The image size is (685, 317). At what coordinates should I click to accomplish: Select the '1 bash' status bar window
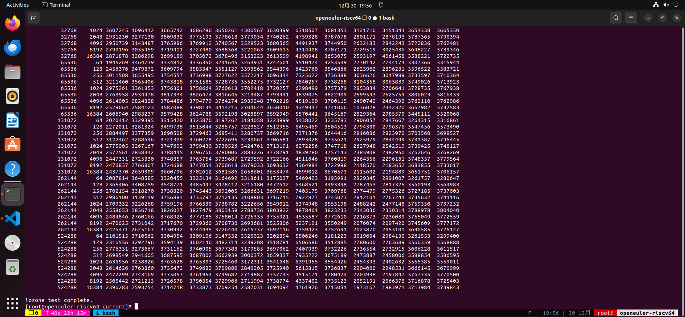point(106,313)
